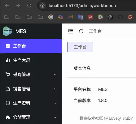Image resolution: width=136 pixels, height=124 pixels.
Task: Click the bag icon beside 销售管理
Action: coord(8,89)
